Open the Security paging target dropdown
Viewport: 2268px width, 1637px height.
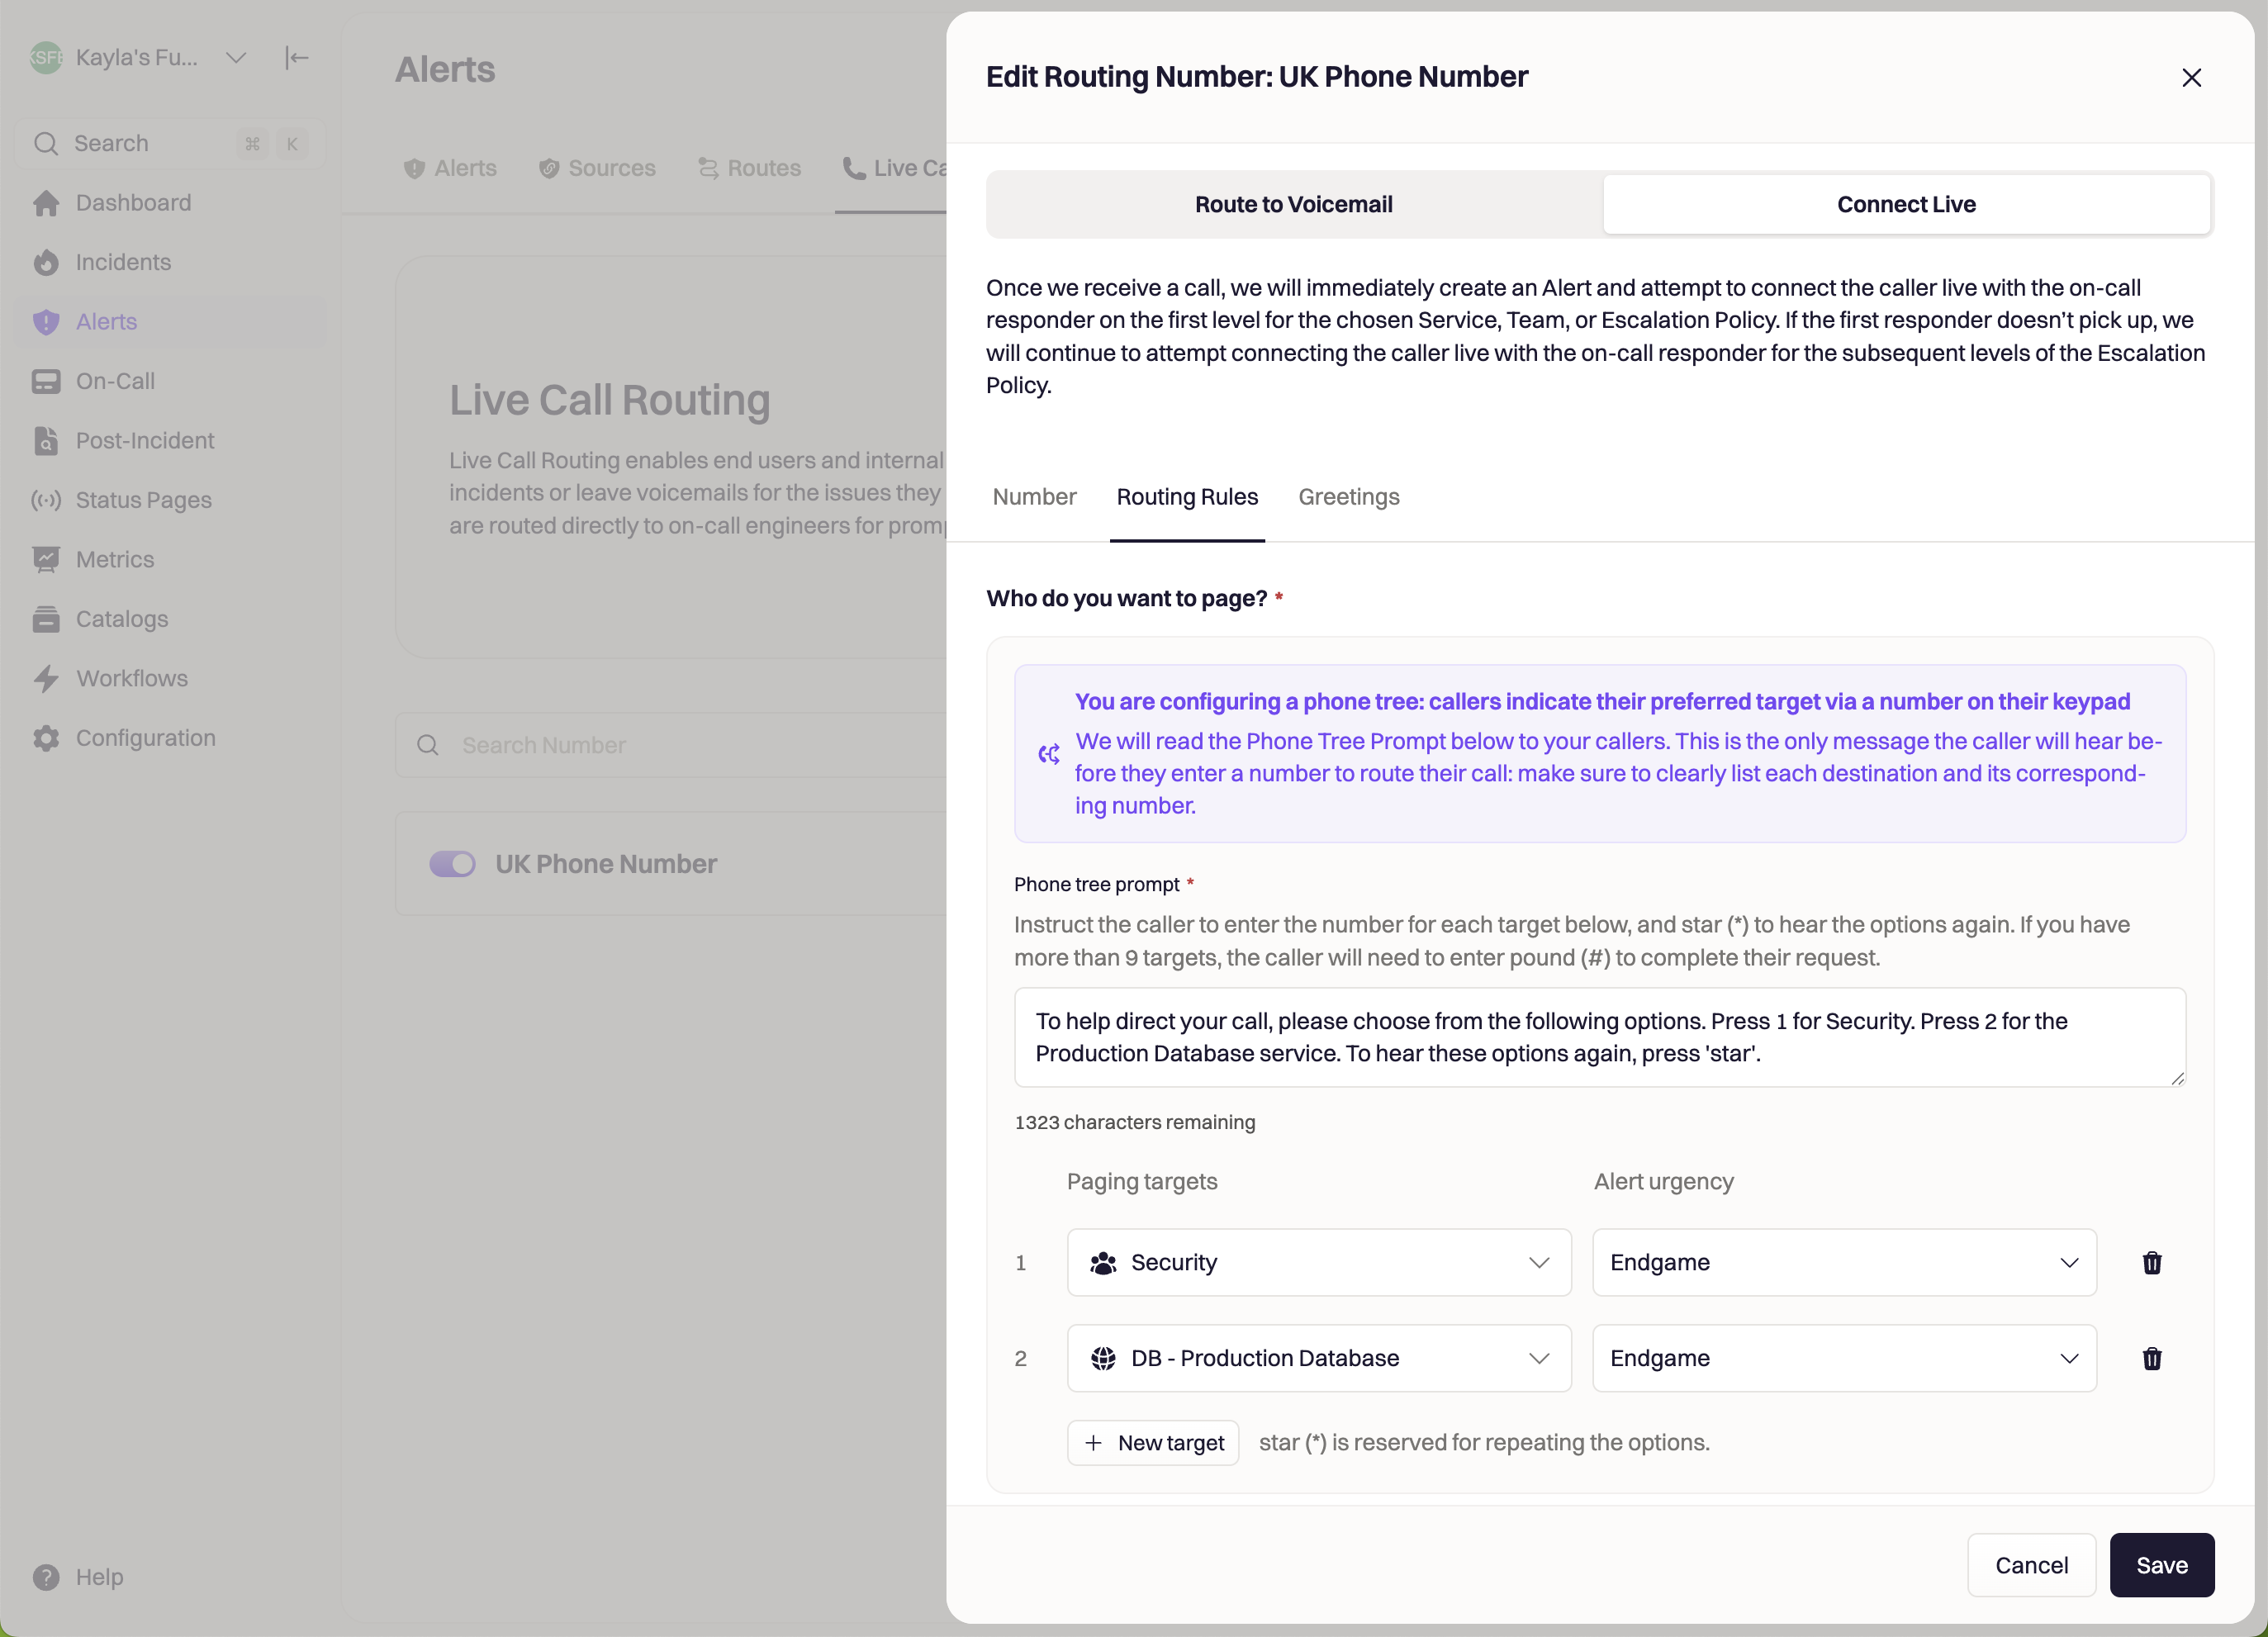[1318, 1263]
